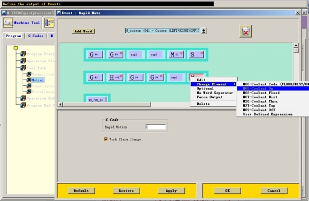Switch to the G Codes tab

click(36, 36)
